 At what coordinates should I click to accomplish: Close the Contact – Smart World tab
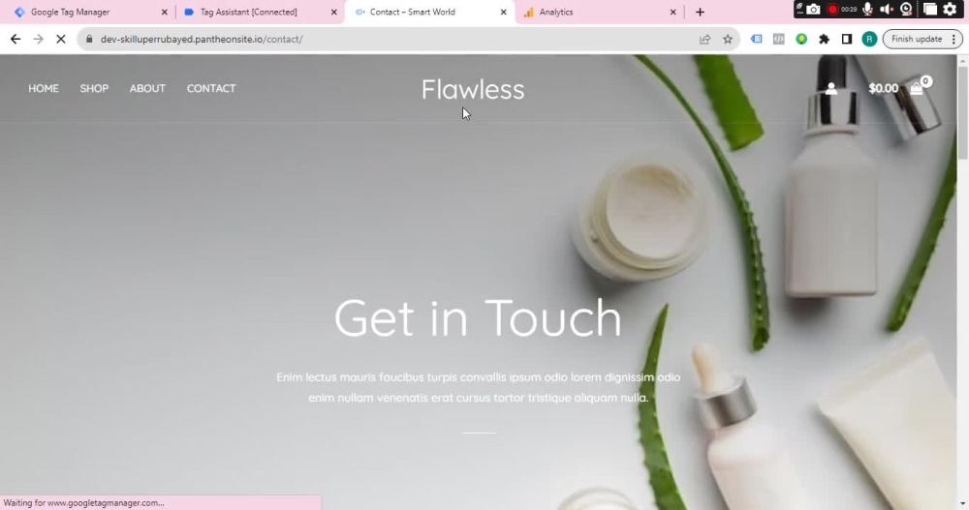point(503,12)
